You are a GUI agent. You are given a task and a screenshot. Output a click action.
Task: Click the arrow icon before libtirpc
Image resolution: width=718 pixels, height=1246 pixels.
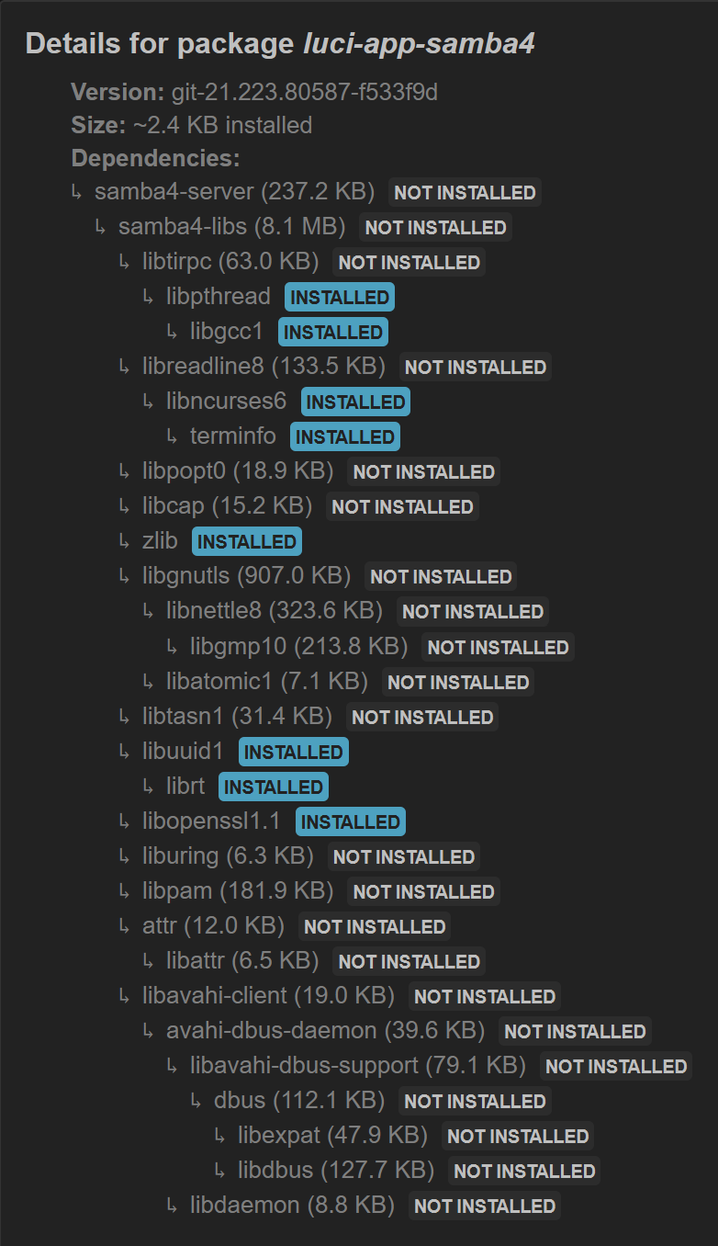point(125,263)
